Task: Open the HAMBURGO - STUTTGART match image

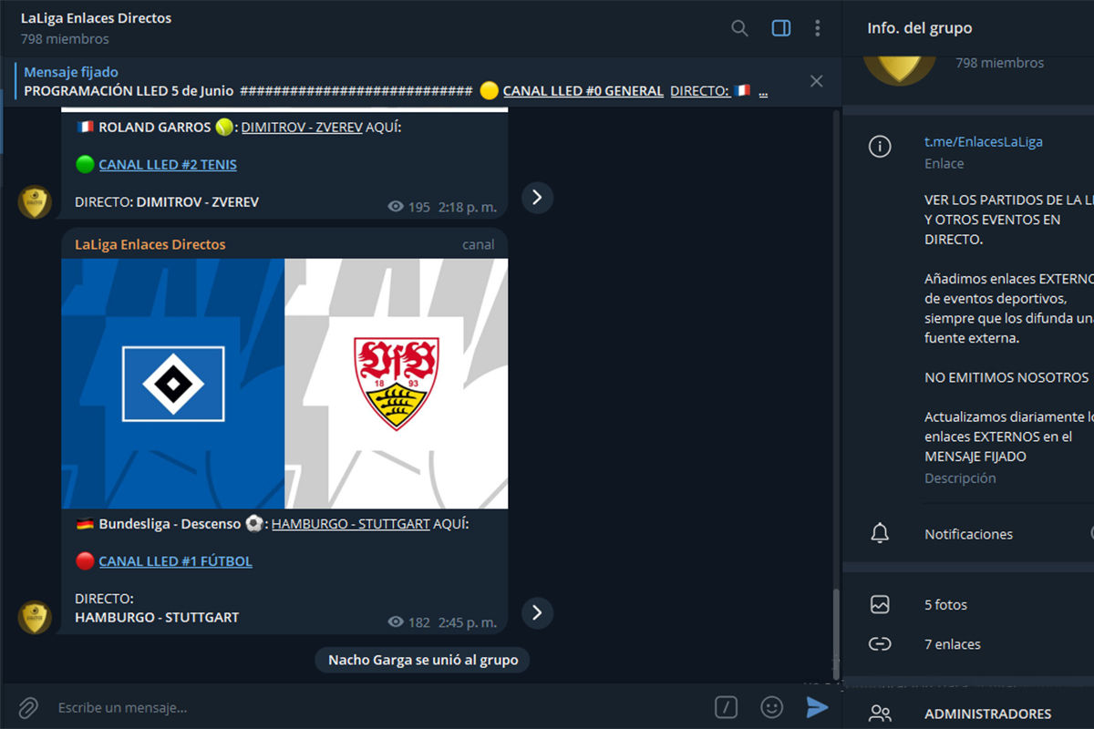Action: click(x=284, y=383)
